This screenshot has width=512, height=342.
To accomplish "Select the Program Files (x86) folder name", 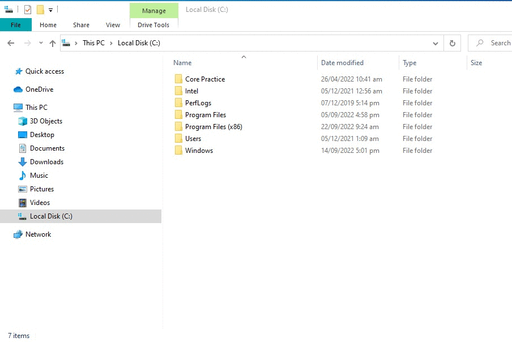I will click(214, 127).
